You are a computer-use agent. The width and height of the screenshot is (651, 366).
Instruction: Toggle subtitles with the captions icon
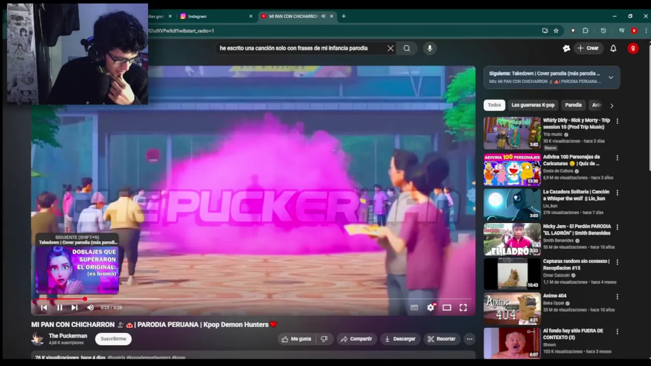(414, 308)
